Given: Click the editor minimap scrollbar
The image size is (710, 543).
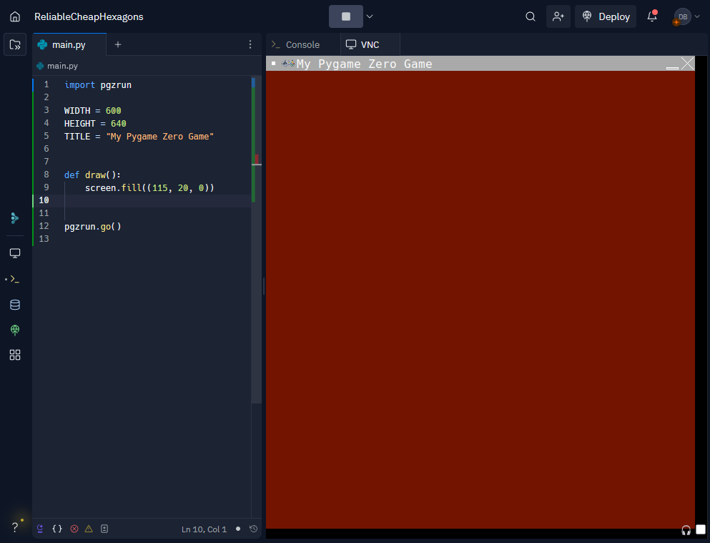Looking at the screenshot, I should (x=256, y=240).
